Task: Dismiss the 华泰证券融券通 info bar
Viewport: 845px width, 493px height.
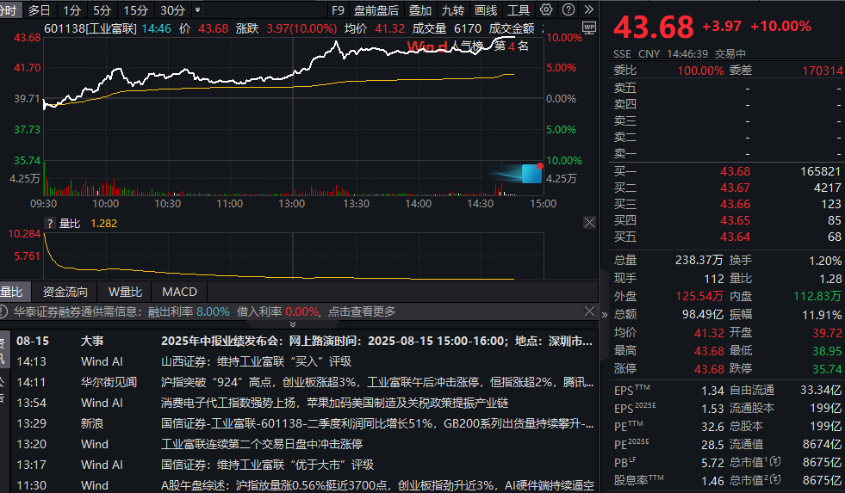Action: pos(589,311)
